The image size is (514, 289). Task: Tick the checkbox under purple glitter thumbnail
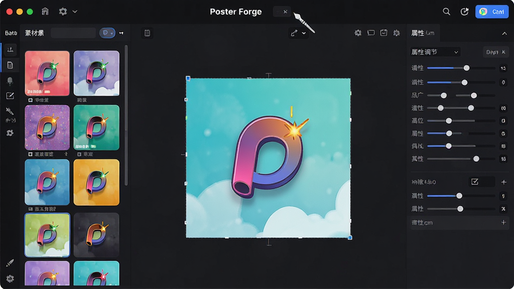(x=30, y=155)
